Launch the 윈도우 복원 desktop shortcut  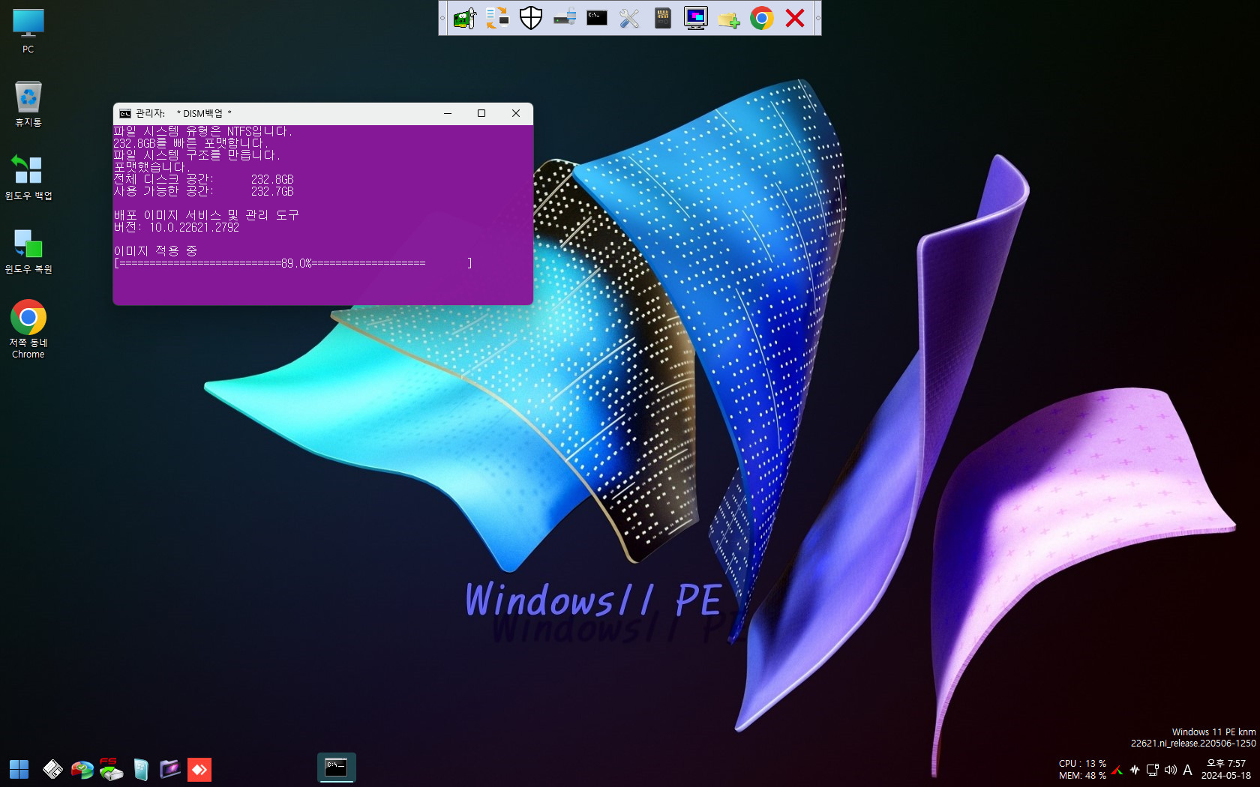(28, 250)
